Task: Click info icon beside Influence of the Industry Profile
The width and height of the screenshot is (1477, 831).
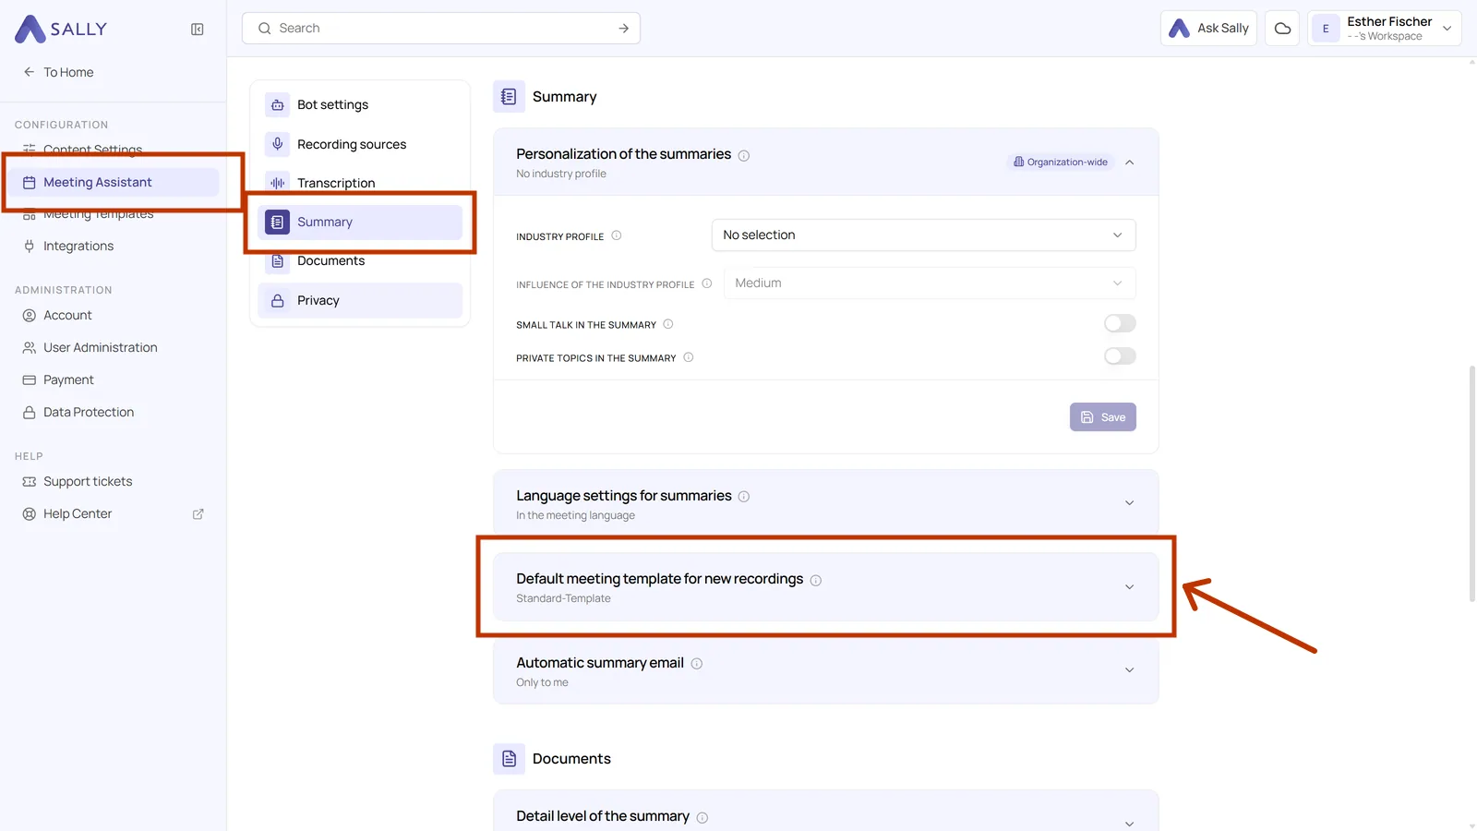Action: click(707, 283)
